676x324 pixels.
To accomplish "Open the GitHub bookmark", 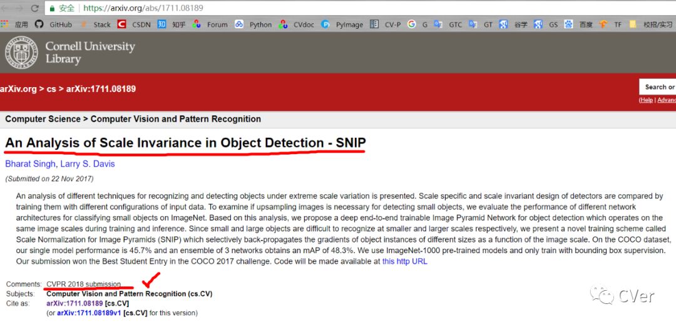I will (x=53, y=24).
